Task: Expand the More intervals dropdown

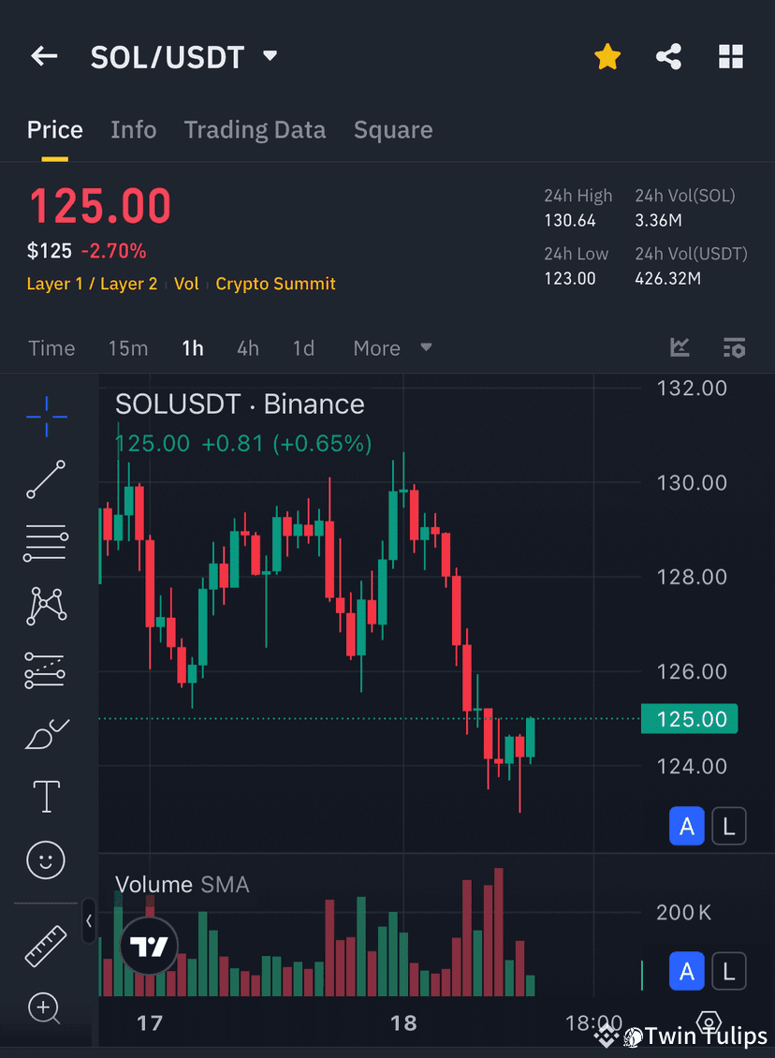Action: (x=391, y=347)
